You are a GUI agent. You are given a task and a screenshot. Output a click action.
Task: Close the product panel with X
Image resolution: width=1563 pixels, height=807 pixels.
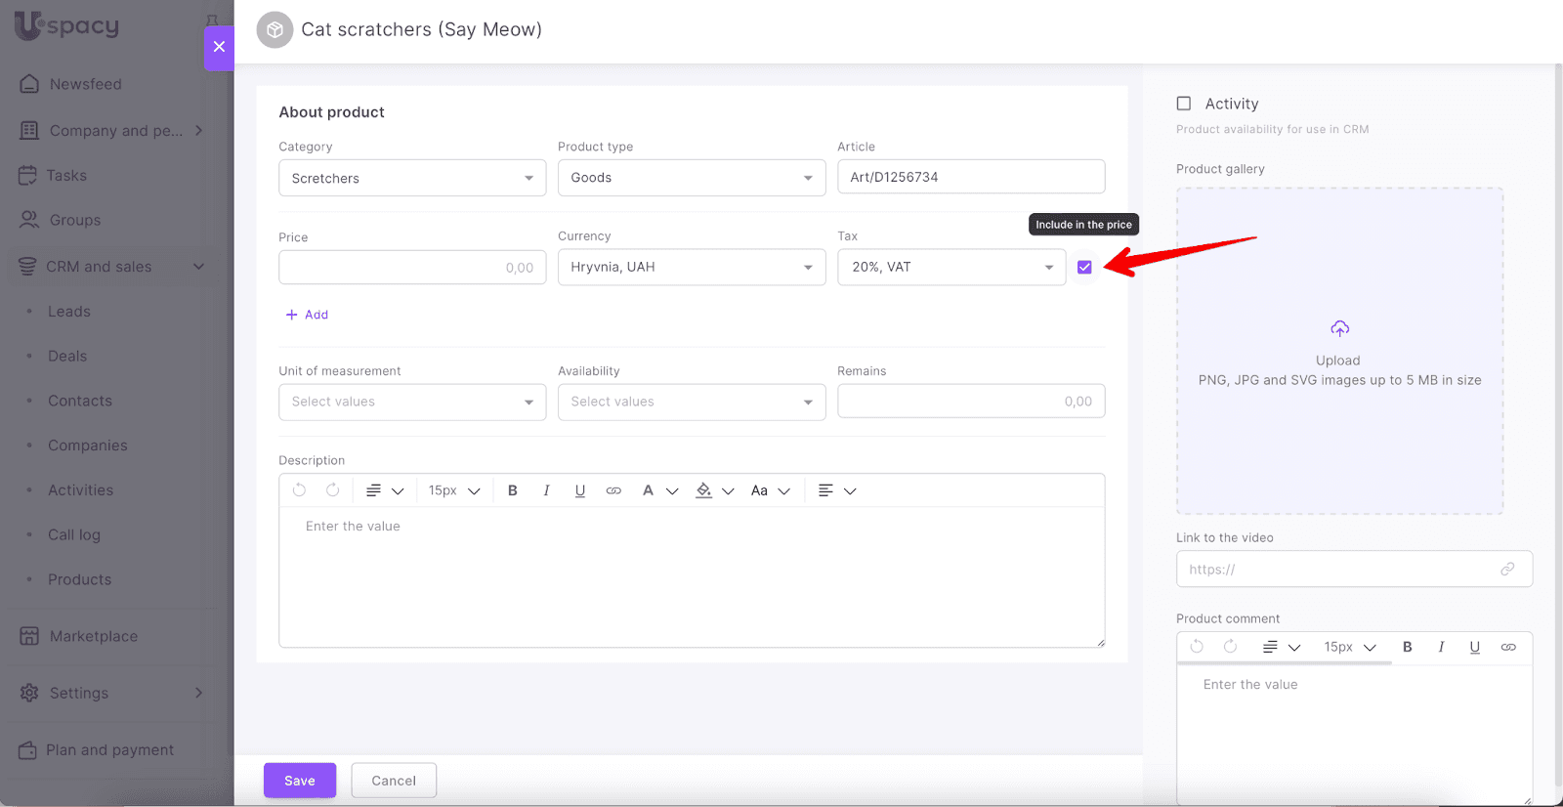[x=219, y=47]
